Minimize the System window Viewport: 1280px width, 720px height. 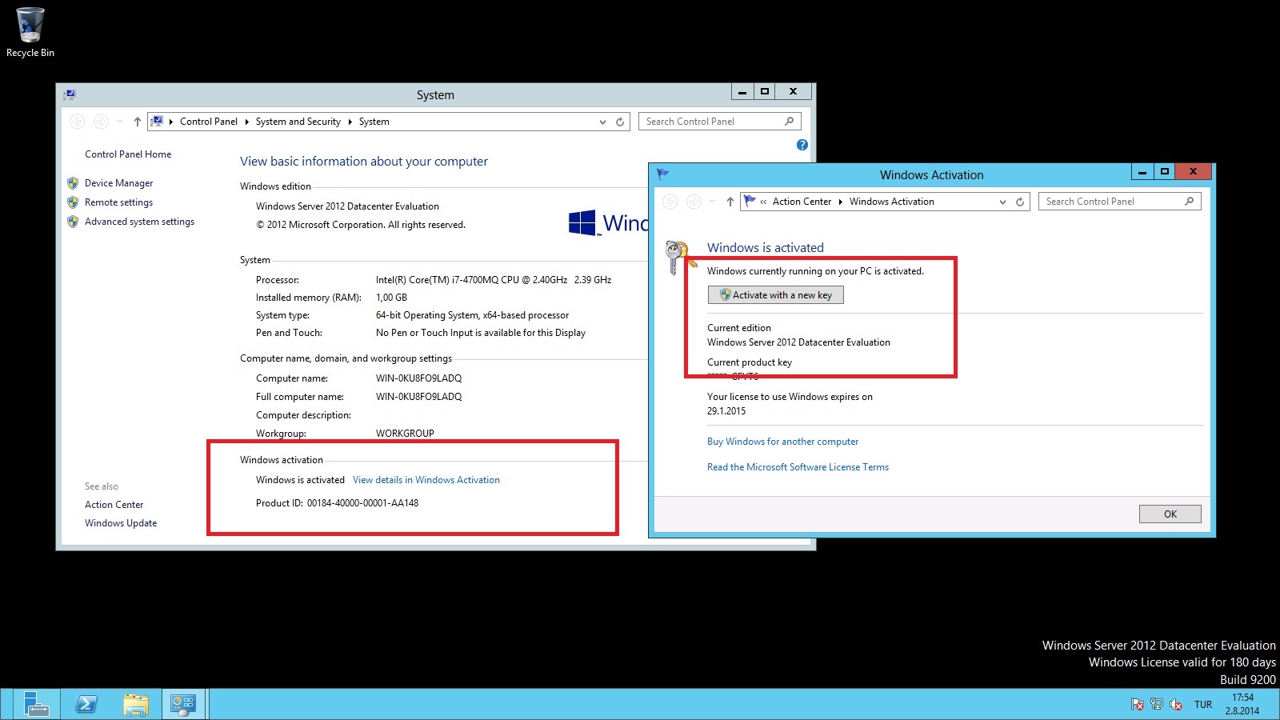coord(742,91)
